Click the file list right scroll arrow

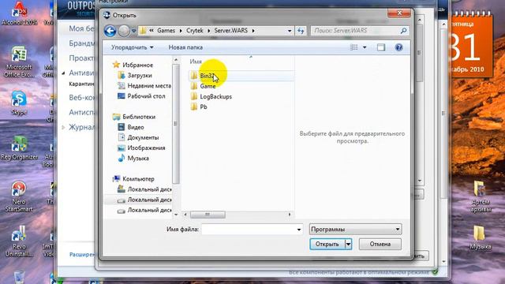290,215
